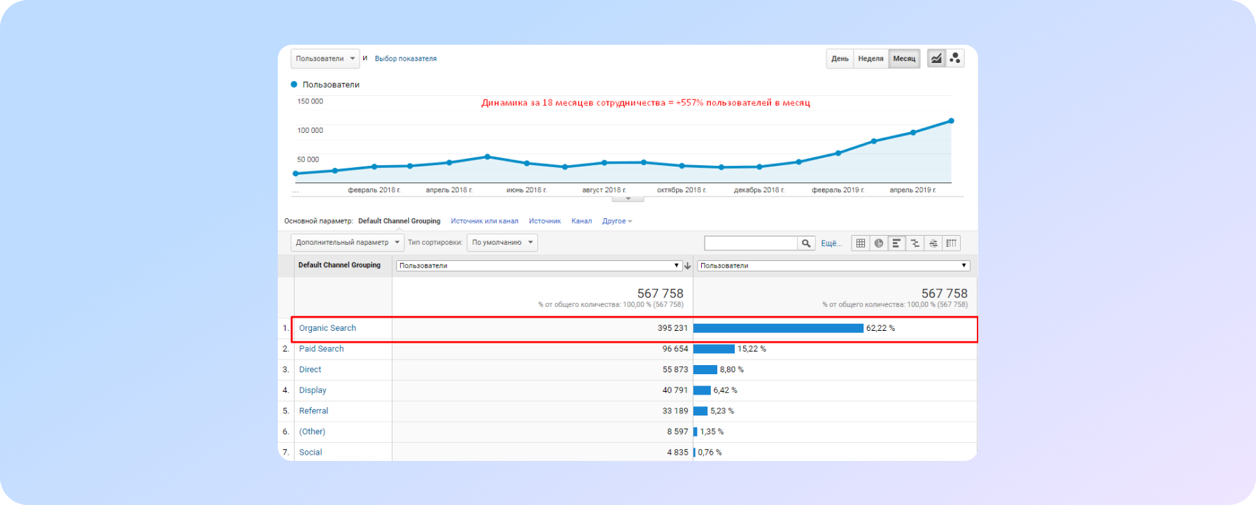
Task: Open the second column Пользователи select box
Action: [833, 266]
